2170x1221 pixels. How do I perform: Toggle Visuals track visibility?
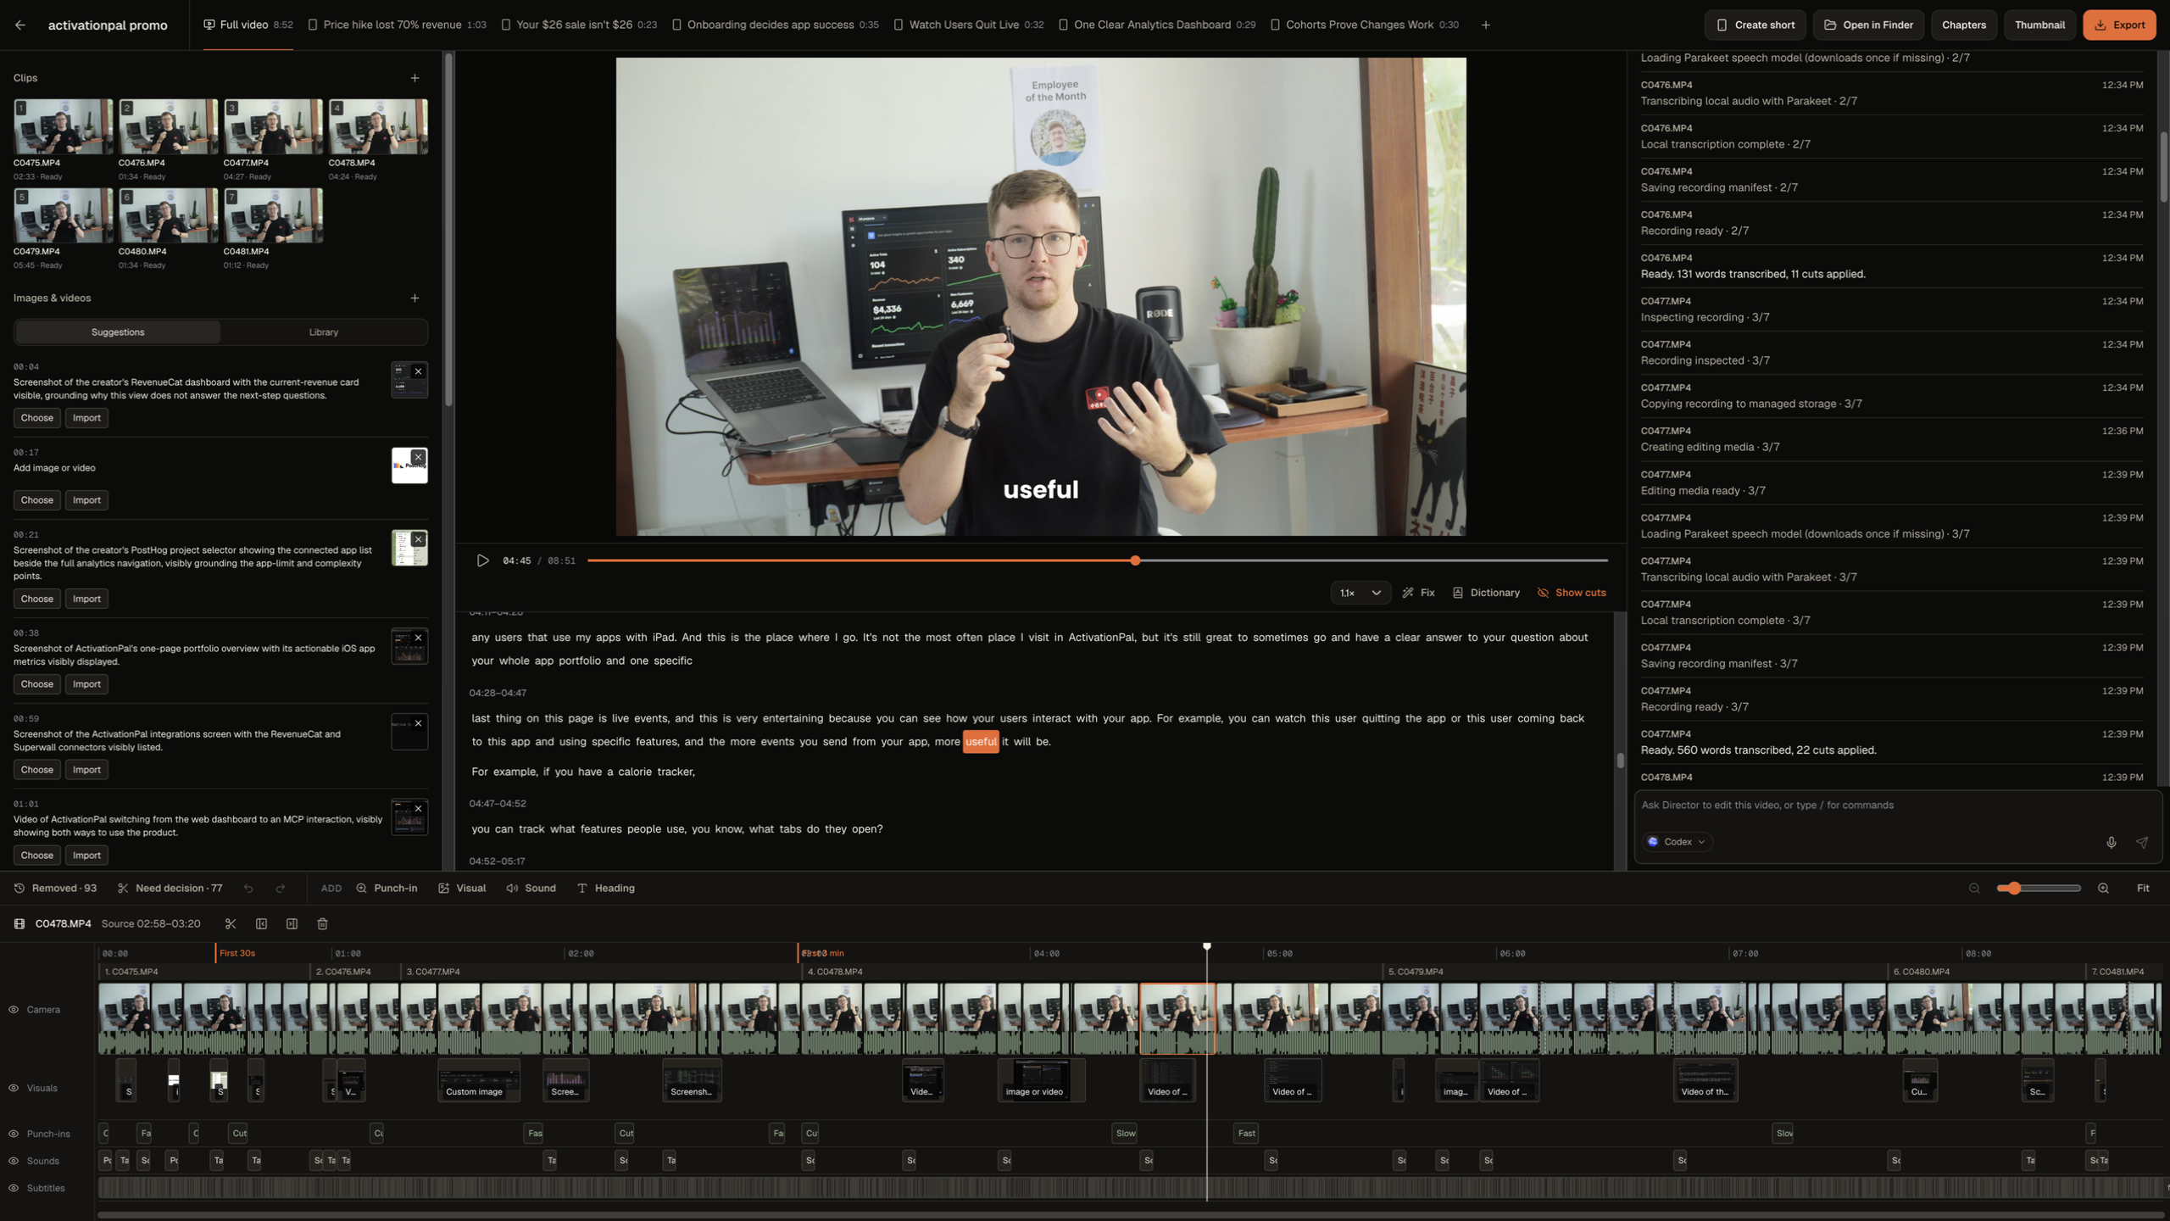point(14,1088)
